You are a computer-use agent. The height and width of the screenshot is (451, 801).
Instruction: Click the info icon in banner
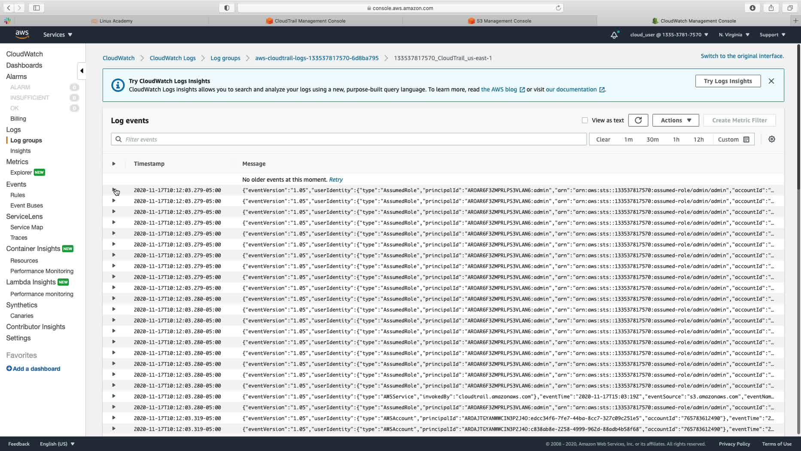pos(118,85)
